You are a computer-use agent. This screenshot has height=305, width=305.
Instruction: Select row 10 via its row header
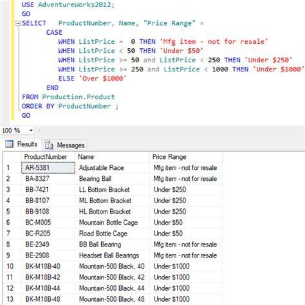[12, 266]
